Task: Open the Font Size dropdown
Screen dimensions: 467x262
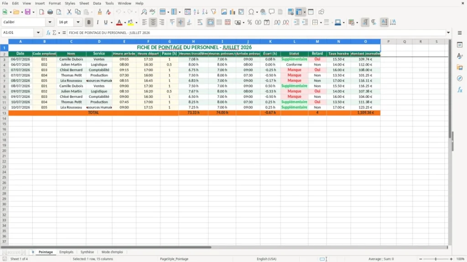Action: point(78,22)
